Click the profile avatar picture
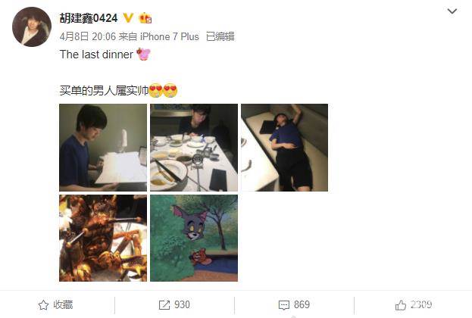The width and height of the screenshot is (472, 318). pos(32,26)
